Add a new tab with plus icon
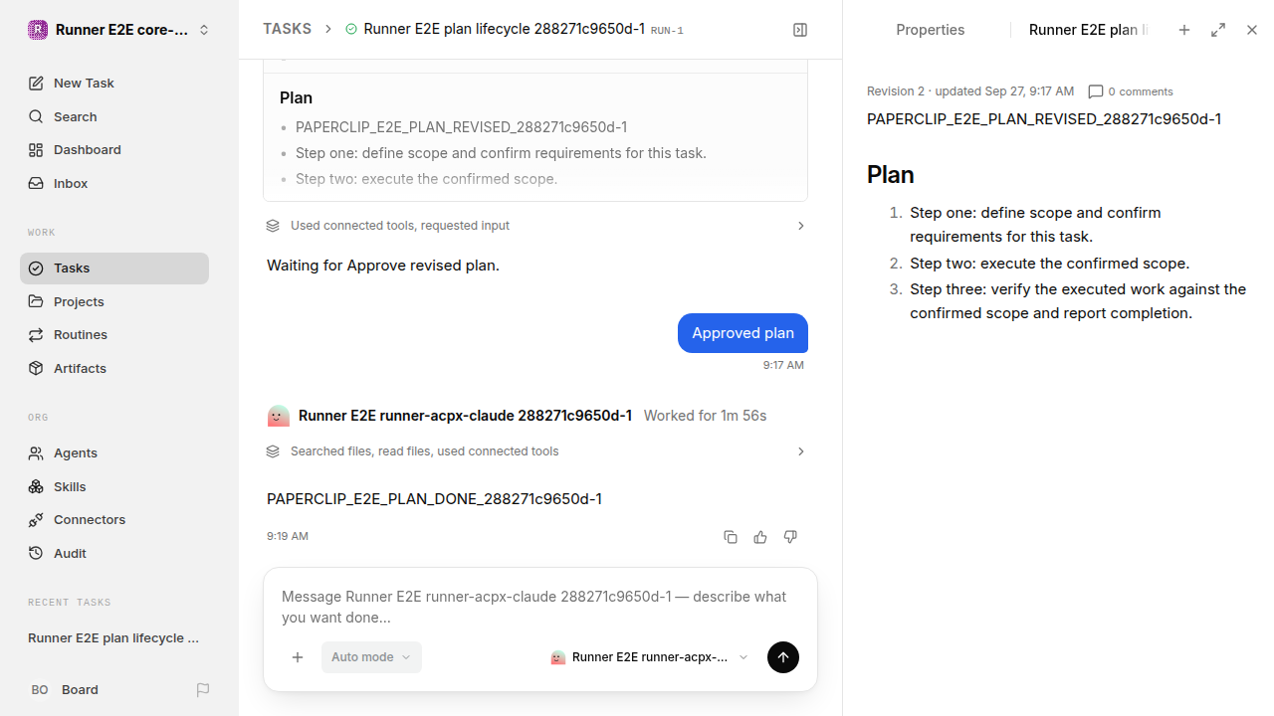1274x716 pixels. click(1184, 30)
